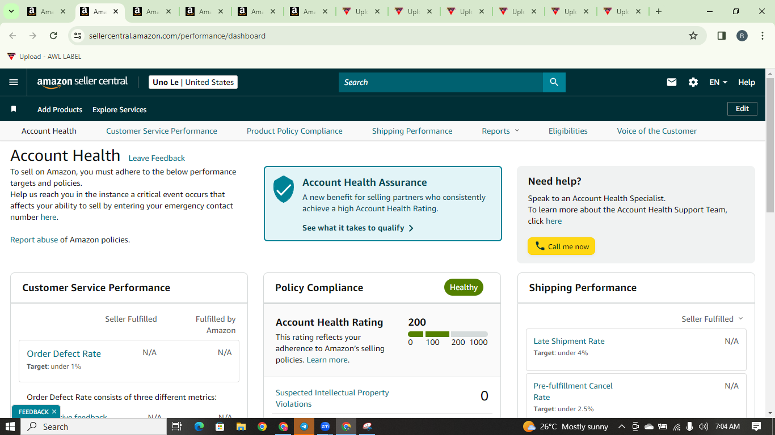Open the Chrome three-dot menu
Image resolution: width=775 pixels, height=435 pixels.
763,36
